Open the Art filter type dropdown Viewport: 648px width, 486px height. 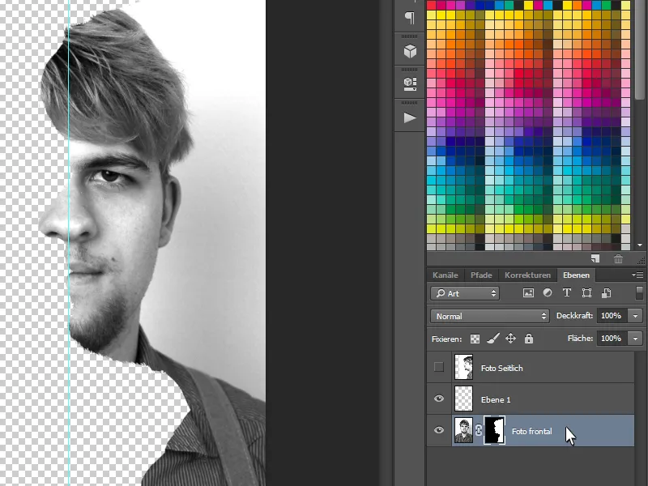(x=465, y=293)
